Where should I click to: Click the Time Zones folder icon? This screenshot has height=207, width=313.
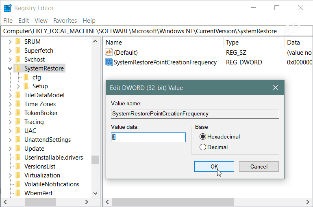click(18, 104)
